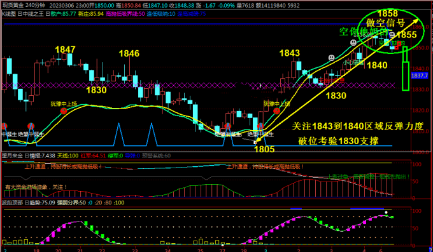Select the green hollow candlestick drawing at chart right

click(x=405, y=69)
